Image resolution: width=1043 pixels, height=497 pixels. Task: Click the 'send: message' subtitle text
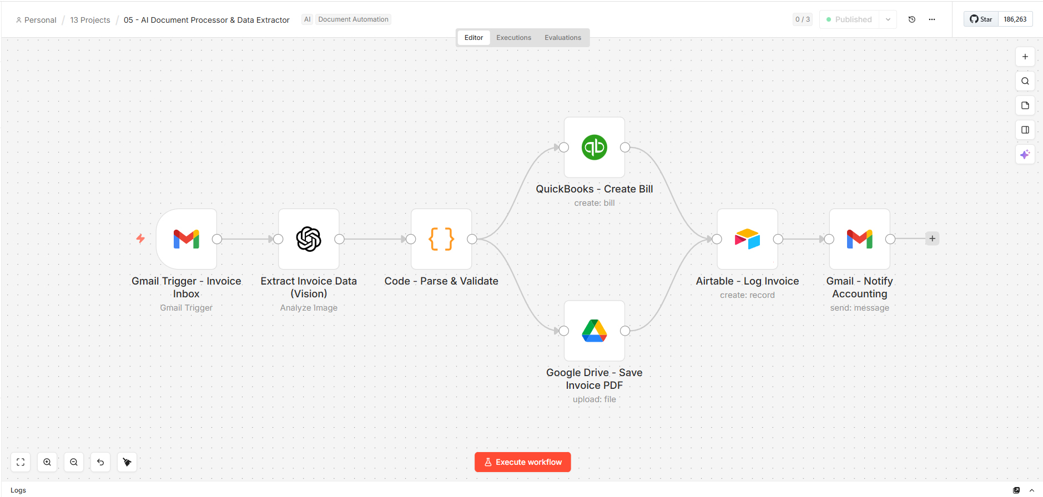860,308
